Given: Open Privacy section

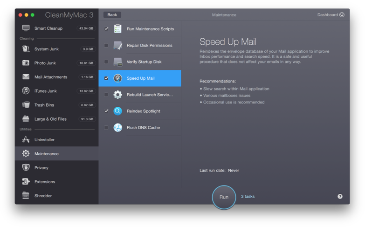Looking at the screenshot, I should tap(56, 168).
